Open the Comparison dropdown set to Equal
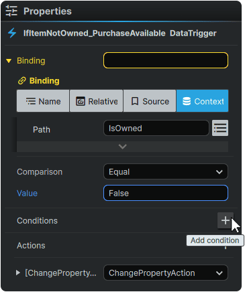Screen dimensions: 245x292 (166, 171)
